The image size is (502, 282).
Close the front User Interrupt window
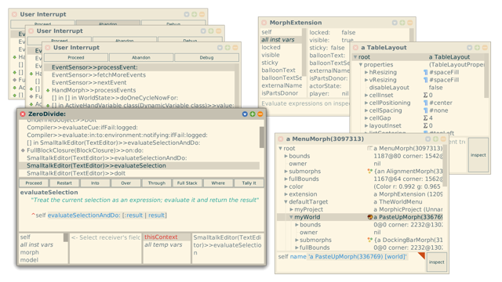coord(48,48)
